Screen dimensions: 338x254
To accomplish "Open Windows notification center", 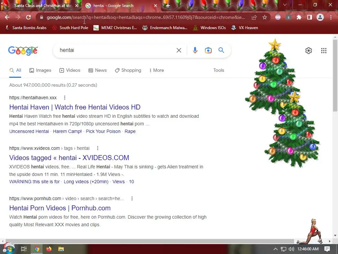I will [327, 249].
